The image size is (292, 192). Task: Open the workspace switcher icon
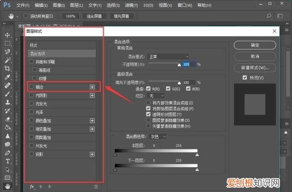[x=280, y=16]
